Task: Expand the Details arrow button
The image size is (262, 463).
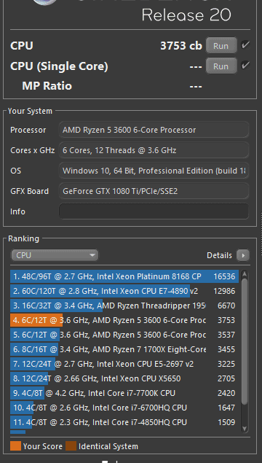Action: click(x=243, y=255)
